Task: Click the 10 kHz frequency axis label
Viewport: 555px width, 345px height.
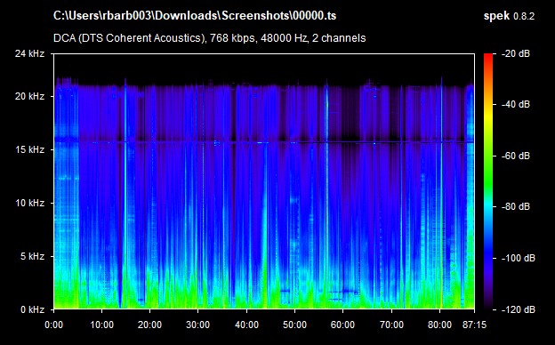Action: tap(29, 203)
